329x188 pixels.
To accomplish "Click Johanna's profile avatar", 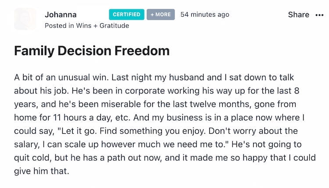I will [25, 19].
